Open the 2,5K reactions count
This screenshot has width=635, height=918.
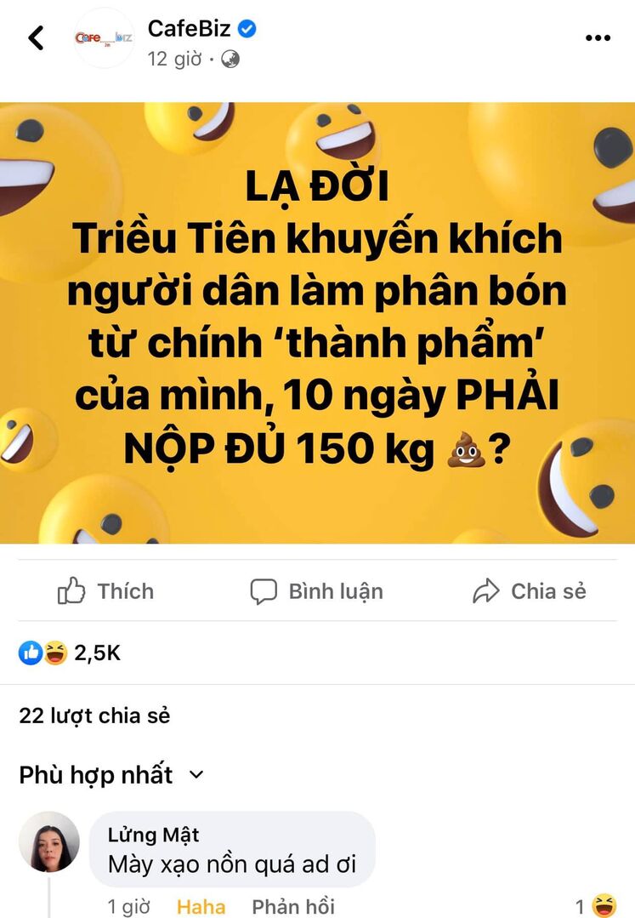pos(97,653)
